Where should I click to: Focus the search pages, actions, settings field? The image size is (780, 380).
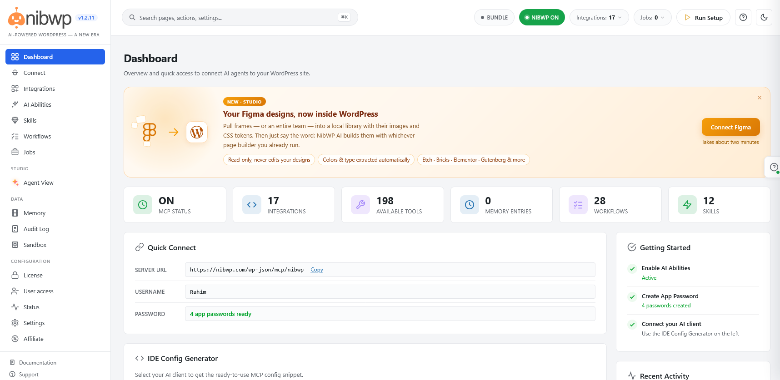tap(240, 17)
